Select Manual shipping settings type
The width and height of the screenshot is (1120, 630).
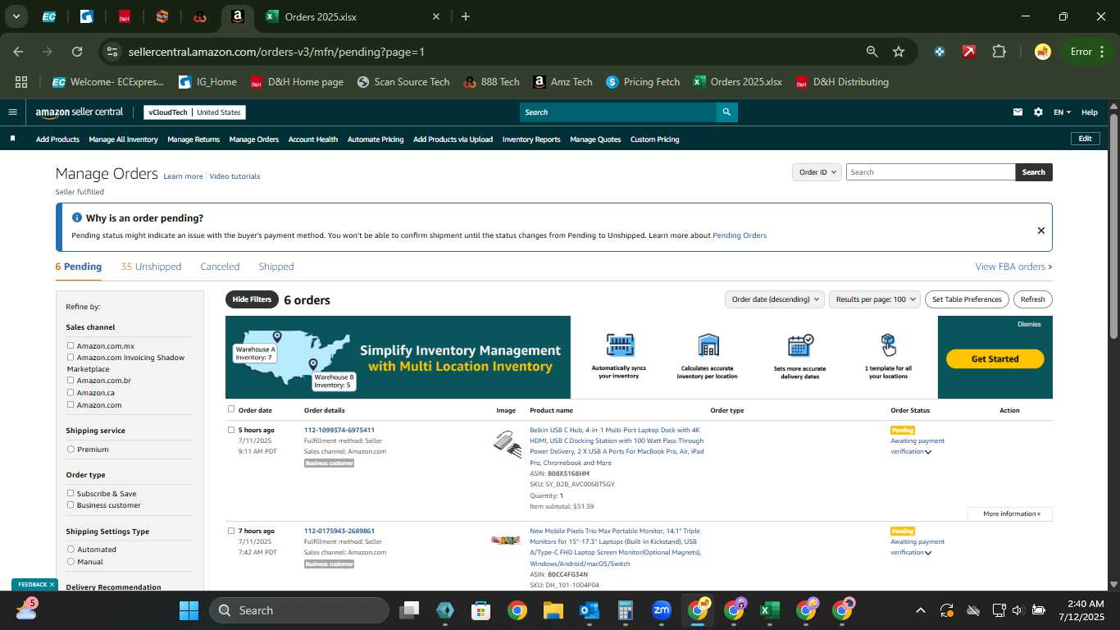(71, 562)
